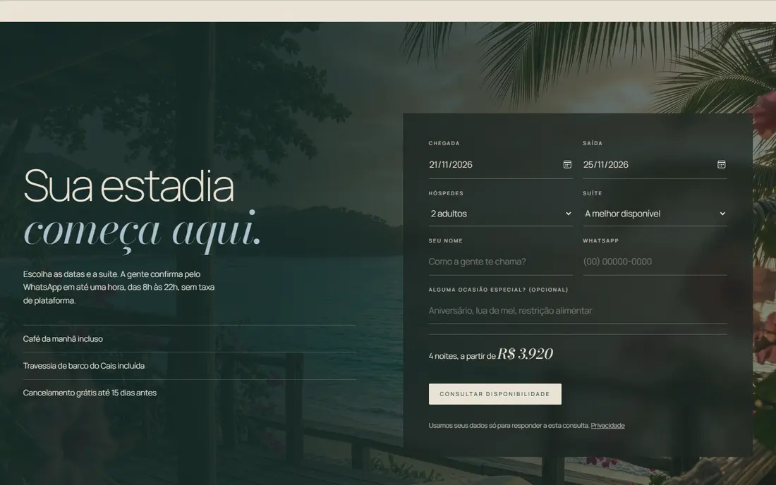
Task: Open the calendar picker for Saída date
Action: [x=721, y=165]
